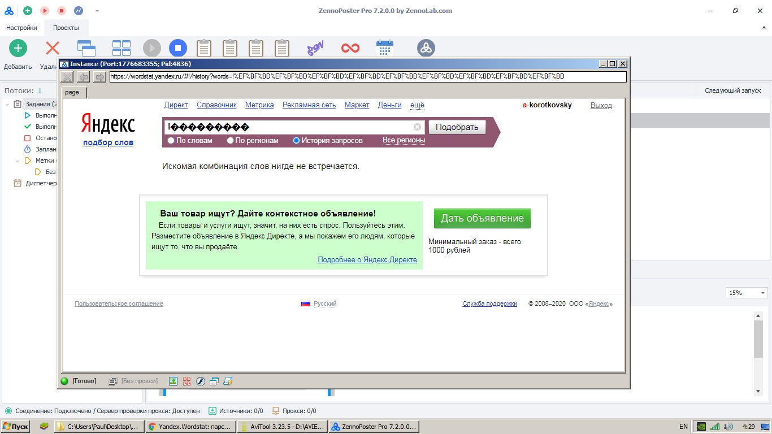Screen dimensions: 772x434
Task: Open the Маркет link
Action: tap(357, 105)
